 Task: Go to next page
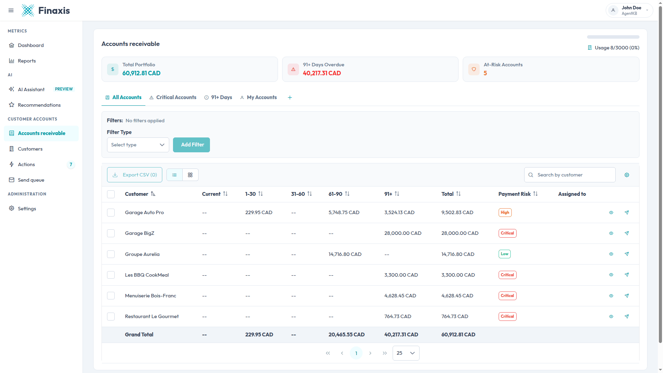(x=370, y=353)
